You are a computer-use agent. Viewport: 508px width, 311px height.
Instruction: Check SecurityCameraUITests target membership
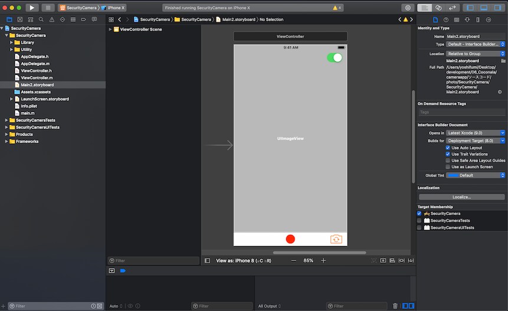point(419,227)
